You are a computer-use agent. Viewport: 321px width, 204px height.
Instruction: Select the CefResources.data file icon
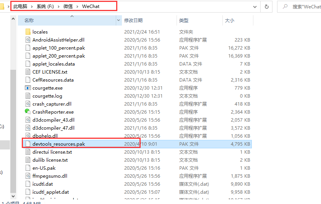28,80
